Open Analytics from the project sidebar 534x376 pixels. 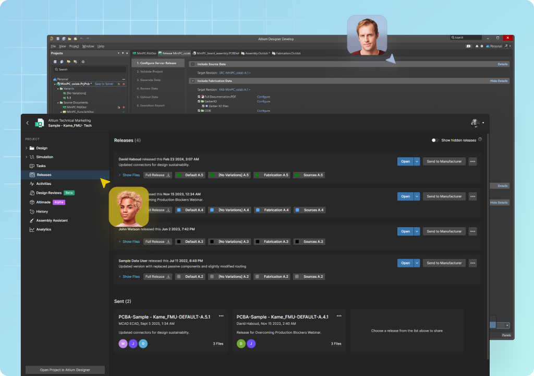44,229
